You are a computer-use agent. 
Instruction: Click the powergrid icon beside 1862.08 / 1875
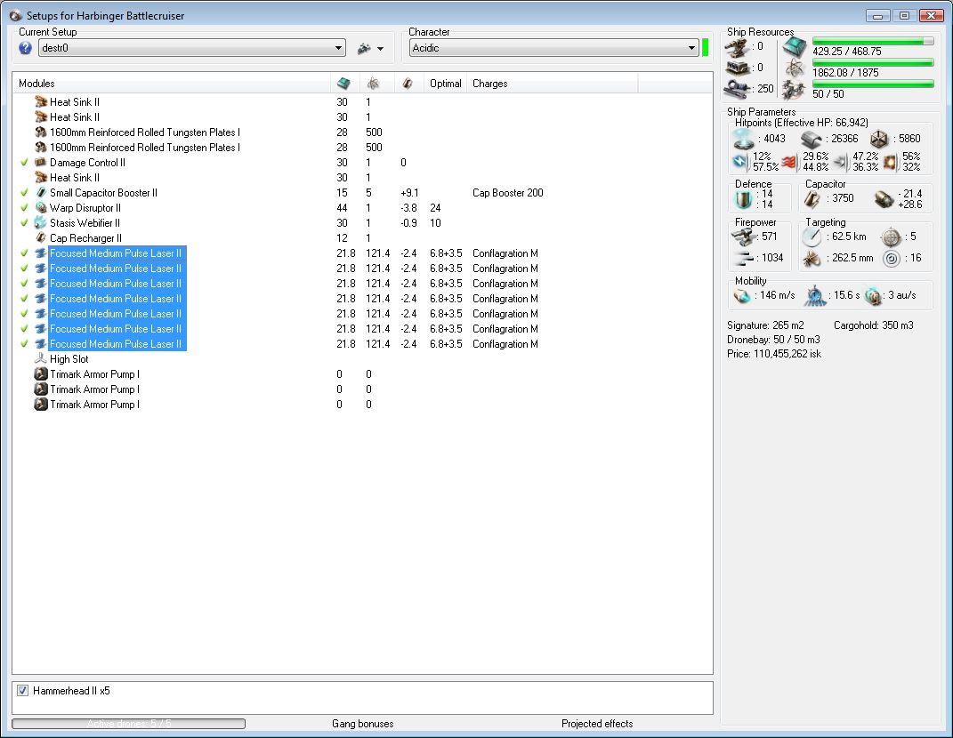pos(795,68)
